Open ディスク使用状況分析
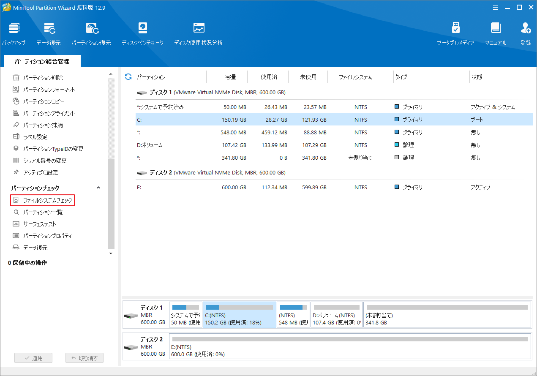The image size is (537, 376). pos(198,34)
